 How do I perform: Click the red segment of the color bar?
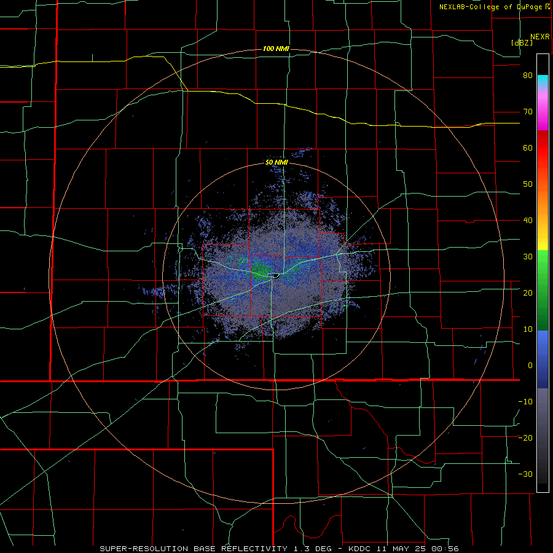[543, 147]
